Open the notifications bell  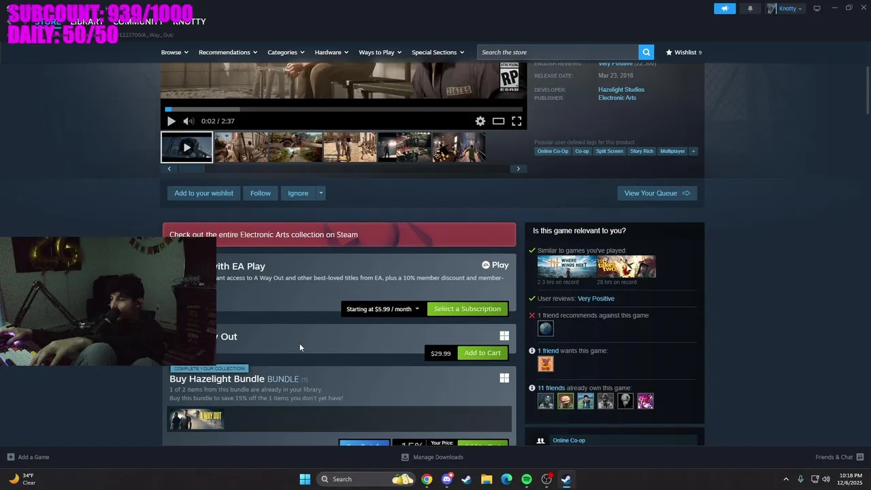751,8
